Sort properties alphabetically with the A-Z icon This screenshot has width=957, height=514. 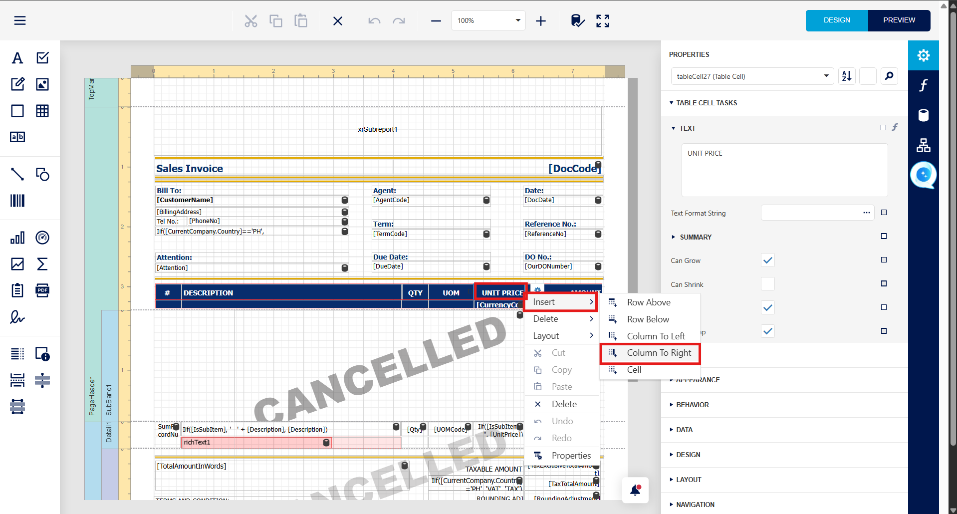tap(847, 76)
